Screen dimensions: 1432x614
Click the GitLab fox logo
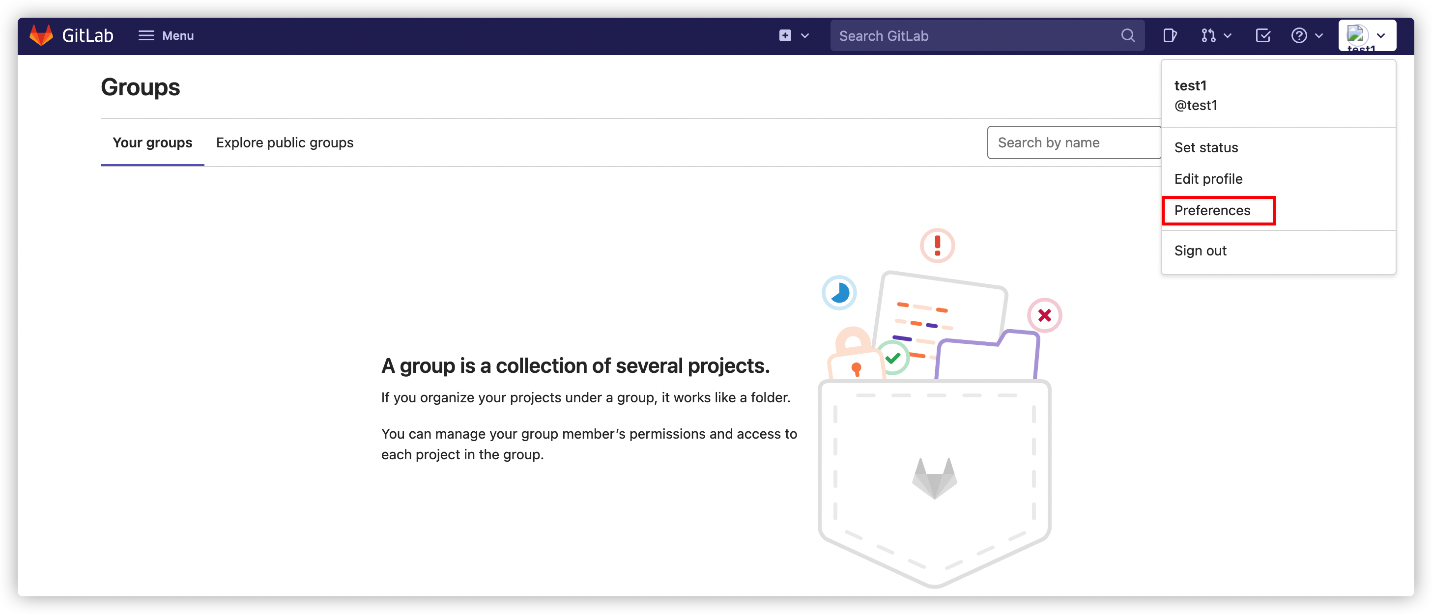(x=41, y=35)
